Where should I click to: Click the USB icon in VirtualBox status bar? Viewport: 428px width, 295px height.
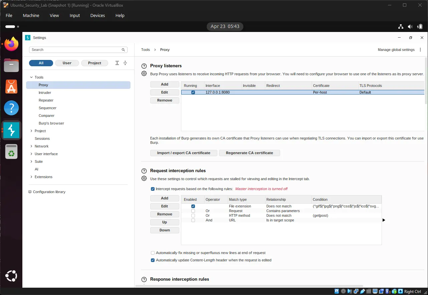coord(363,291)
